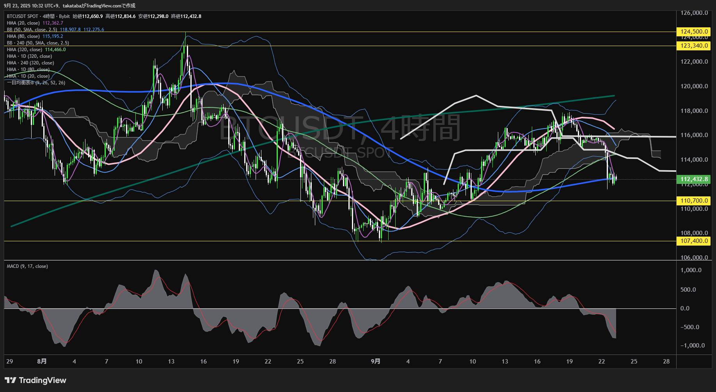Click the 0.0 MACD axis tick

point(685,308)
